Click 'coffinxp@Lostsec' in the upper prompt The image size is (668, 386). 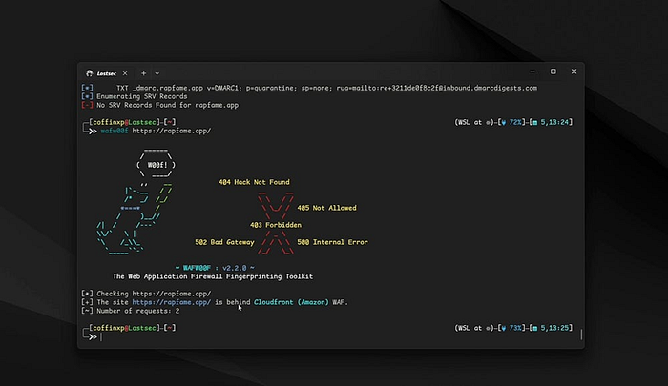coord(124,122)
